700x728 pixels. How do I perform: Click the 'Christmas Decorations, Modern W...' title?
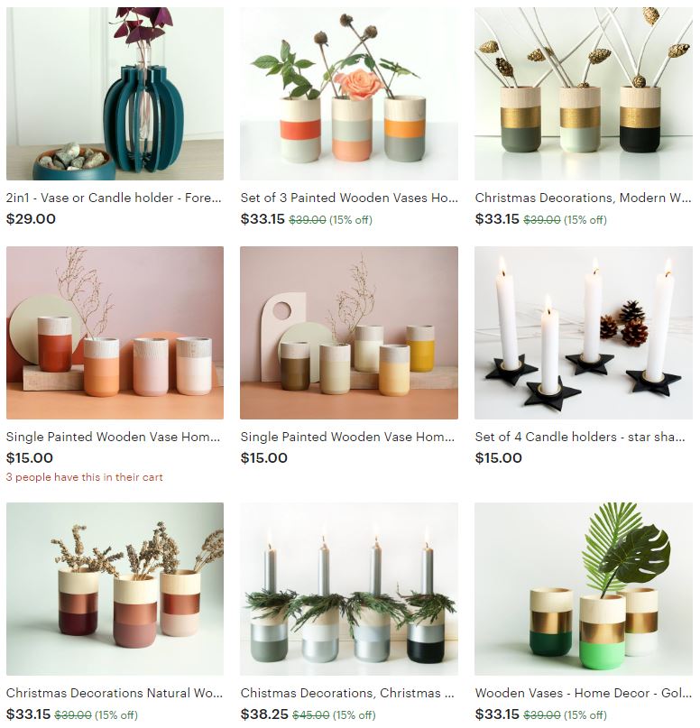pos(583,198)
